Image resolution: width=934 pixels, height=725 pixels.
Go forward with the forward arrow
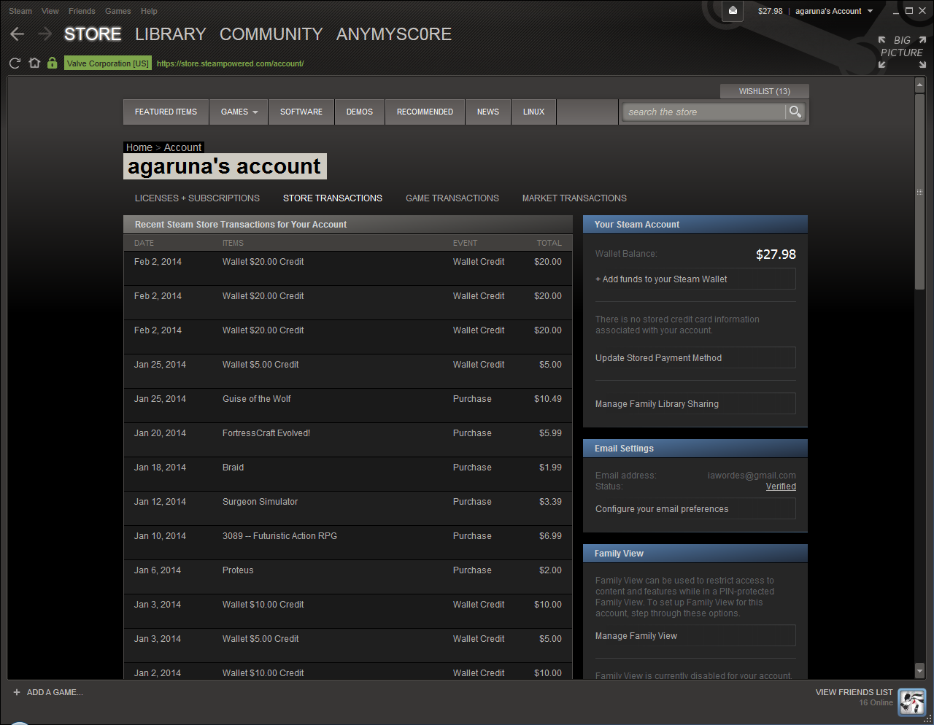click(x=45, y=34)
